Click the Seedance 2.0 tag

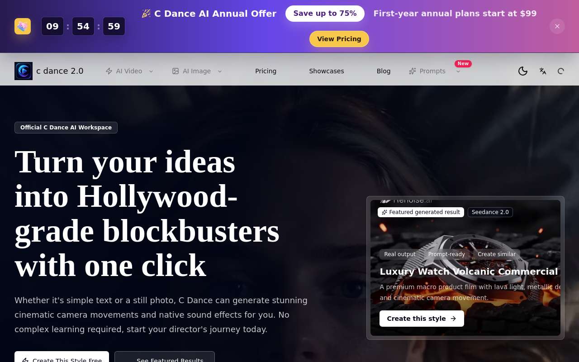pos(490,212)
